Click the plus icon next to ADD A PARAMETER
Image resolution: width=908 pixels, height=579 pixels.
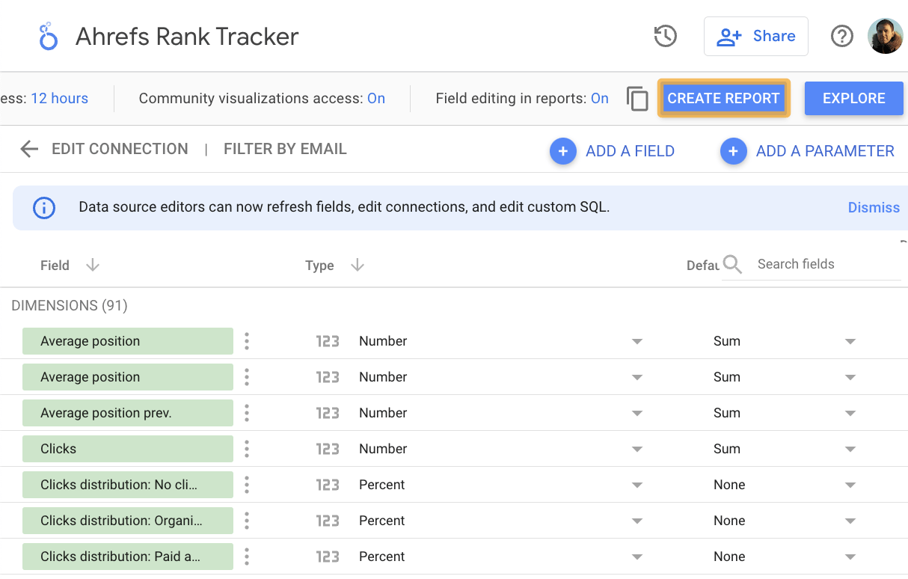pyautogui.click(x=734, y=151)
